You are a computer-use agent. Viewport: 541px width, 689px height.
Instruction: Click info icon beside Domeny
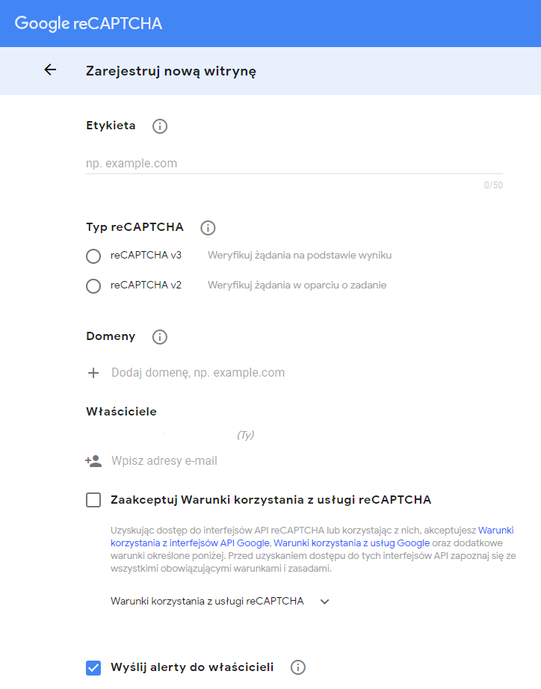tap(159, 337)
